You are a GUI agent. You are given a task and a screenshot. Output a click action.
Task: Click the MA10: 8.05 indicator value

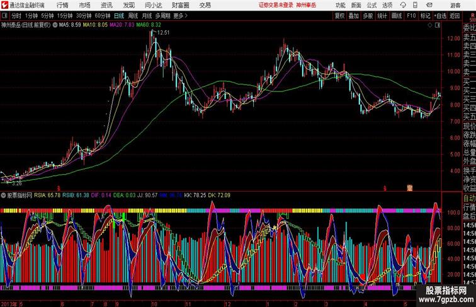tap(95, 25)
